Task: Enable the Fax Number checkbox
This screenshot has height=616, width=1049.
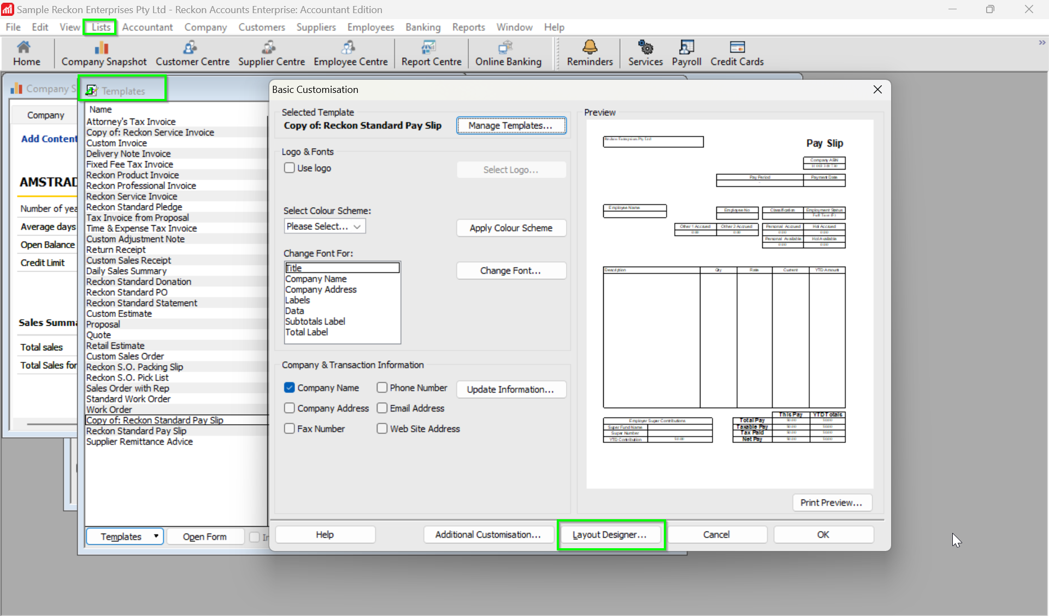Action: point(290,429)
